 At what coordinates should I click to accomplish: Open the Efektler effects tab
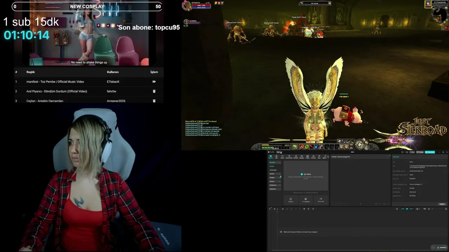point(296,157)
